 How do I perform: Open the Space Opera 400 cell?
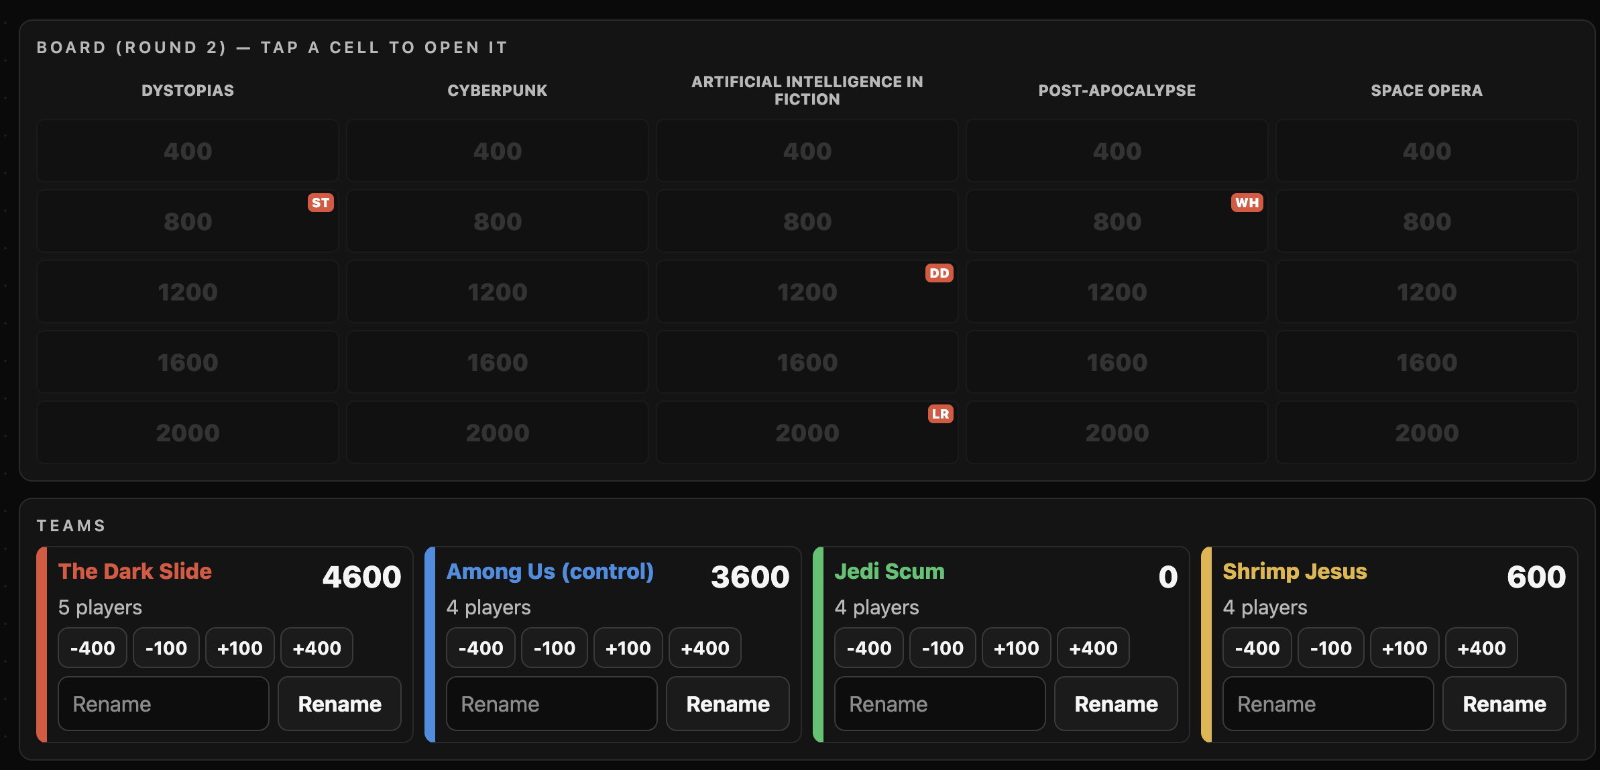coord(1427,151)
